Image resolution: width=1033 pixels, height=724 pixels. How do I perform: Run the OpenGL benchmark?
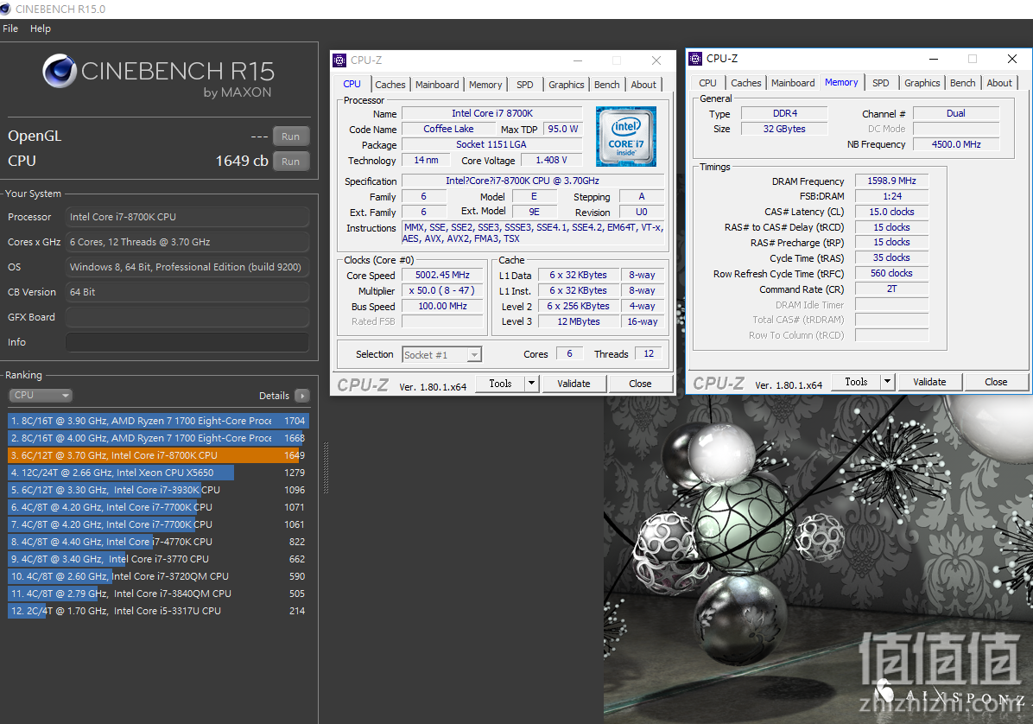point(290,137)
